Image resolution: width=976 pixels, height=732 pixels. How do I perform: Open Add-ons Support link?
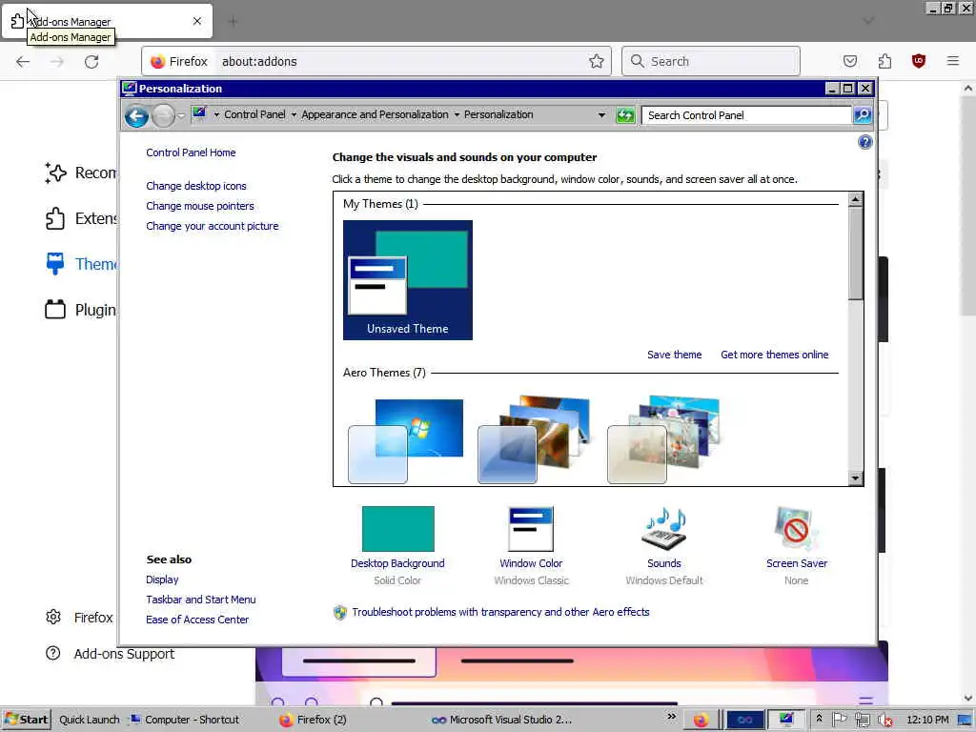click(124, 654)
